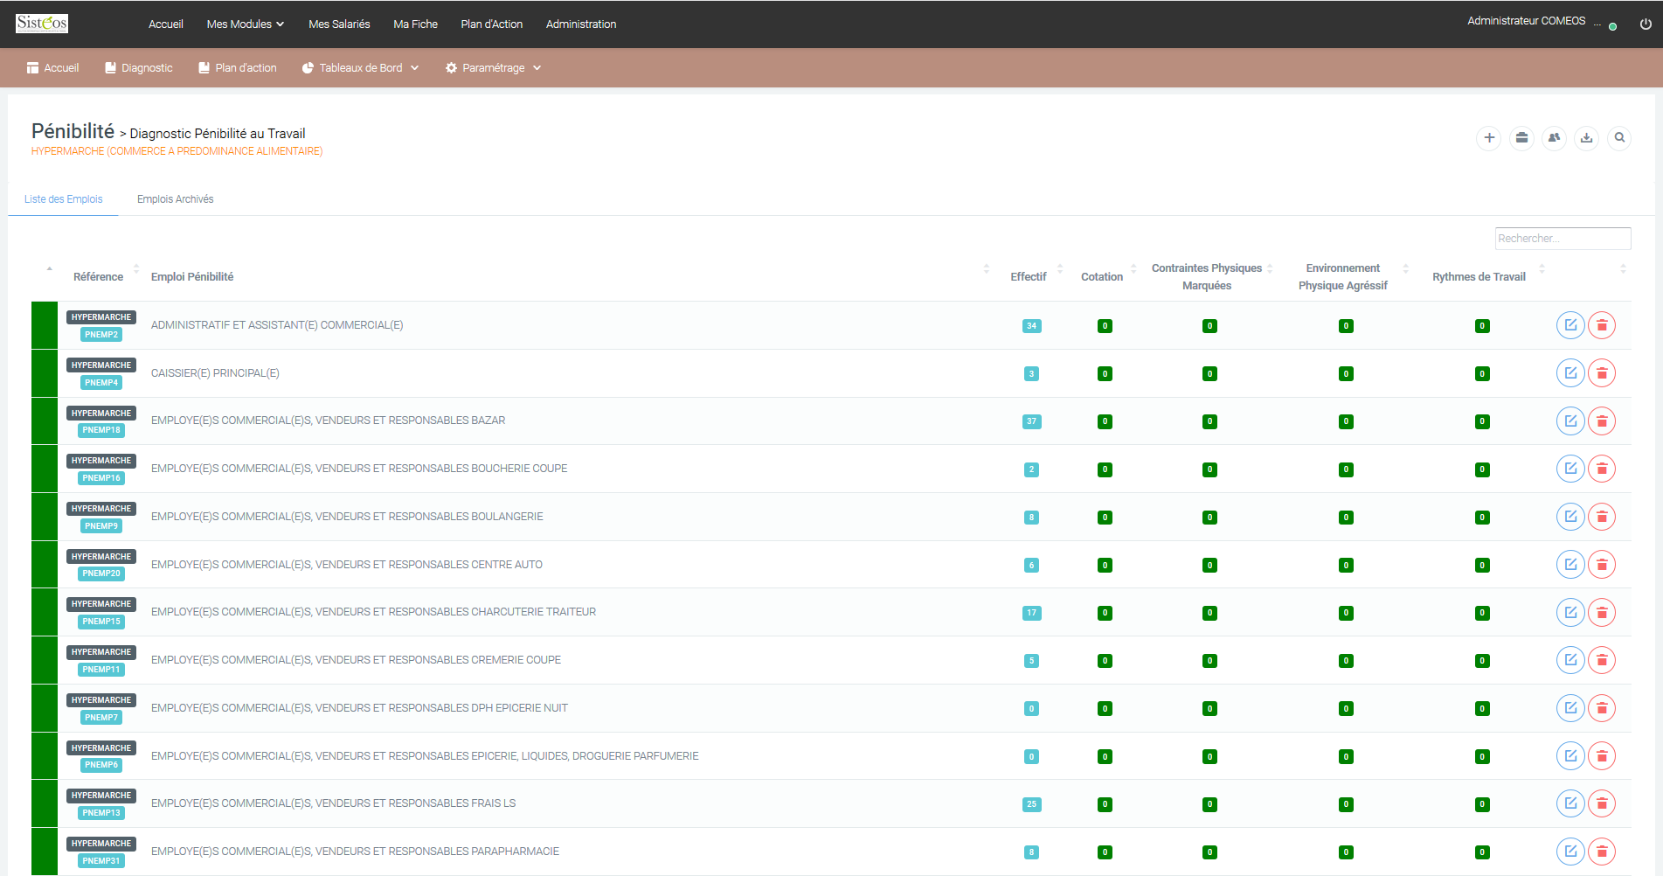Open the Mes Salariés menu item
This screenshot has height=876, width=1663.
point(339,24)
